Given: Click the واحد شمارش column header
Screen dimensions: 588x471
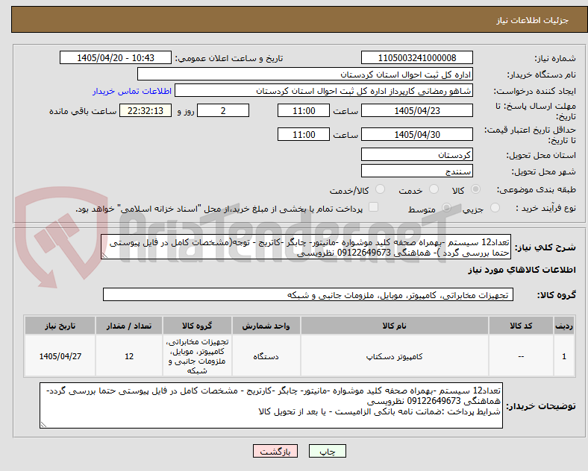Looking at the screenshot, I should [x=266, y=326].
